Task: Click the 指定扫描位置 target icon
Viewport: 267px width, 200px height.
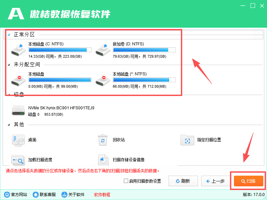Action: [x=187, y=140]
